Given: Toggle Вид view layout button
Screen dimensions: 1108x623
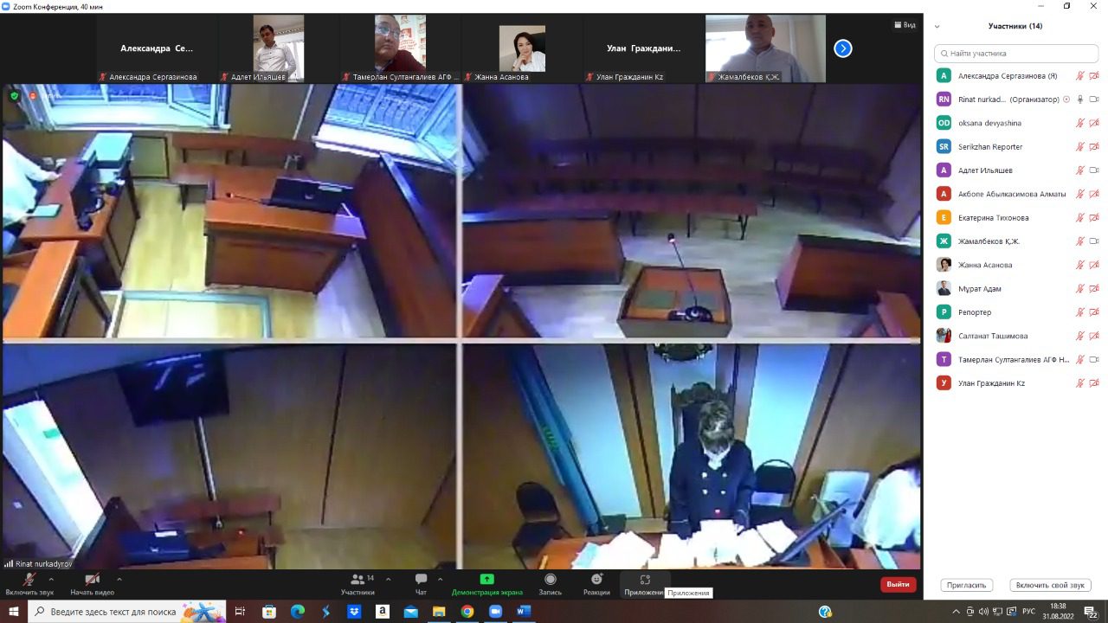Looking at the screenshot, I should point(905,25).
